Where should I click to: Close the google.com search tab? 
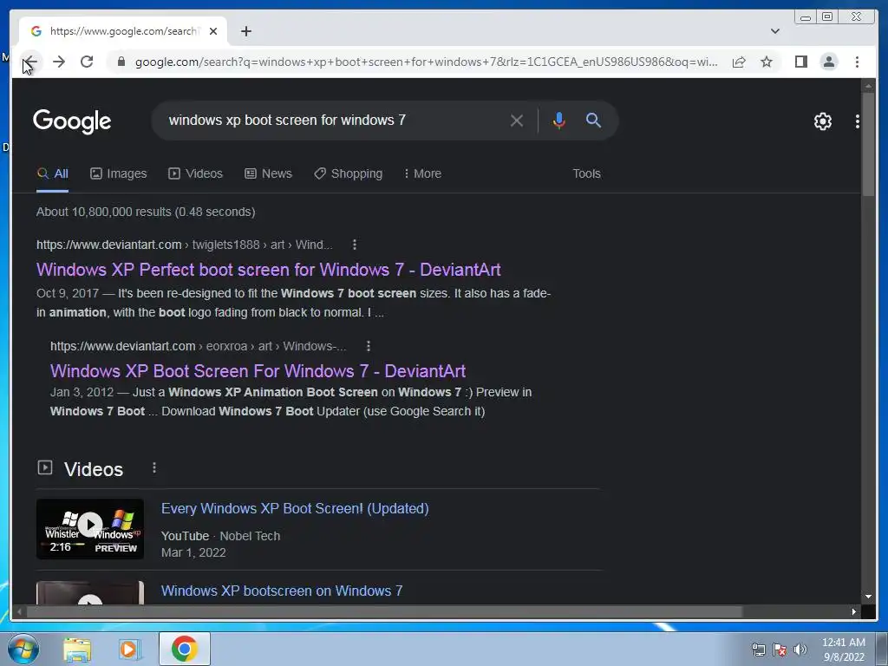tap(213, 31)
